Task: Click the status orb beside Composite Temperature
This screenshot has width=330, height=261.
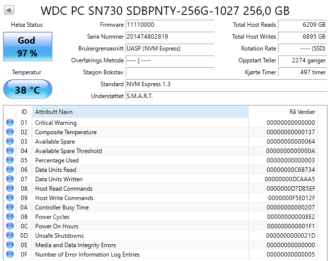Action: [x=10, y=132]
